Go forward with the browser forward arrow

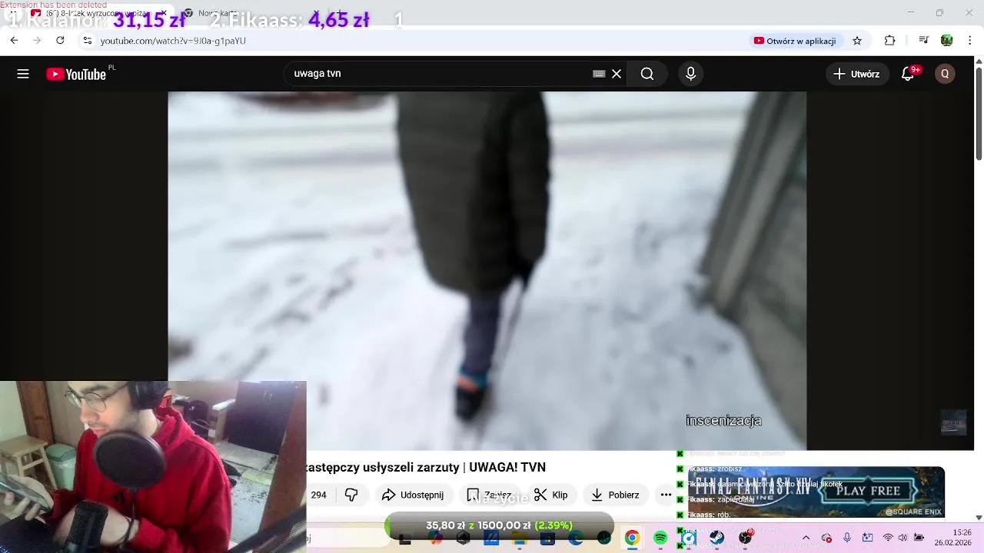tap(37, 41)
